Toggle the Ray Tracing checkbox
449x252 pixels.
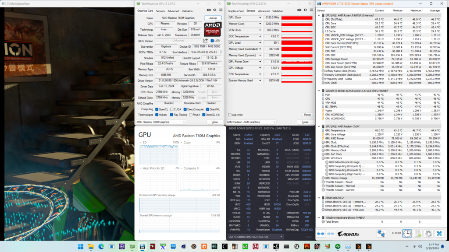point(171,115)
